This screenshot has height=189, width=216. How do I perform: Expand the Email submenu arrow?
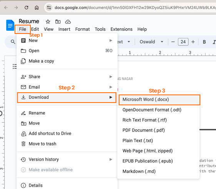(111, 87)
